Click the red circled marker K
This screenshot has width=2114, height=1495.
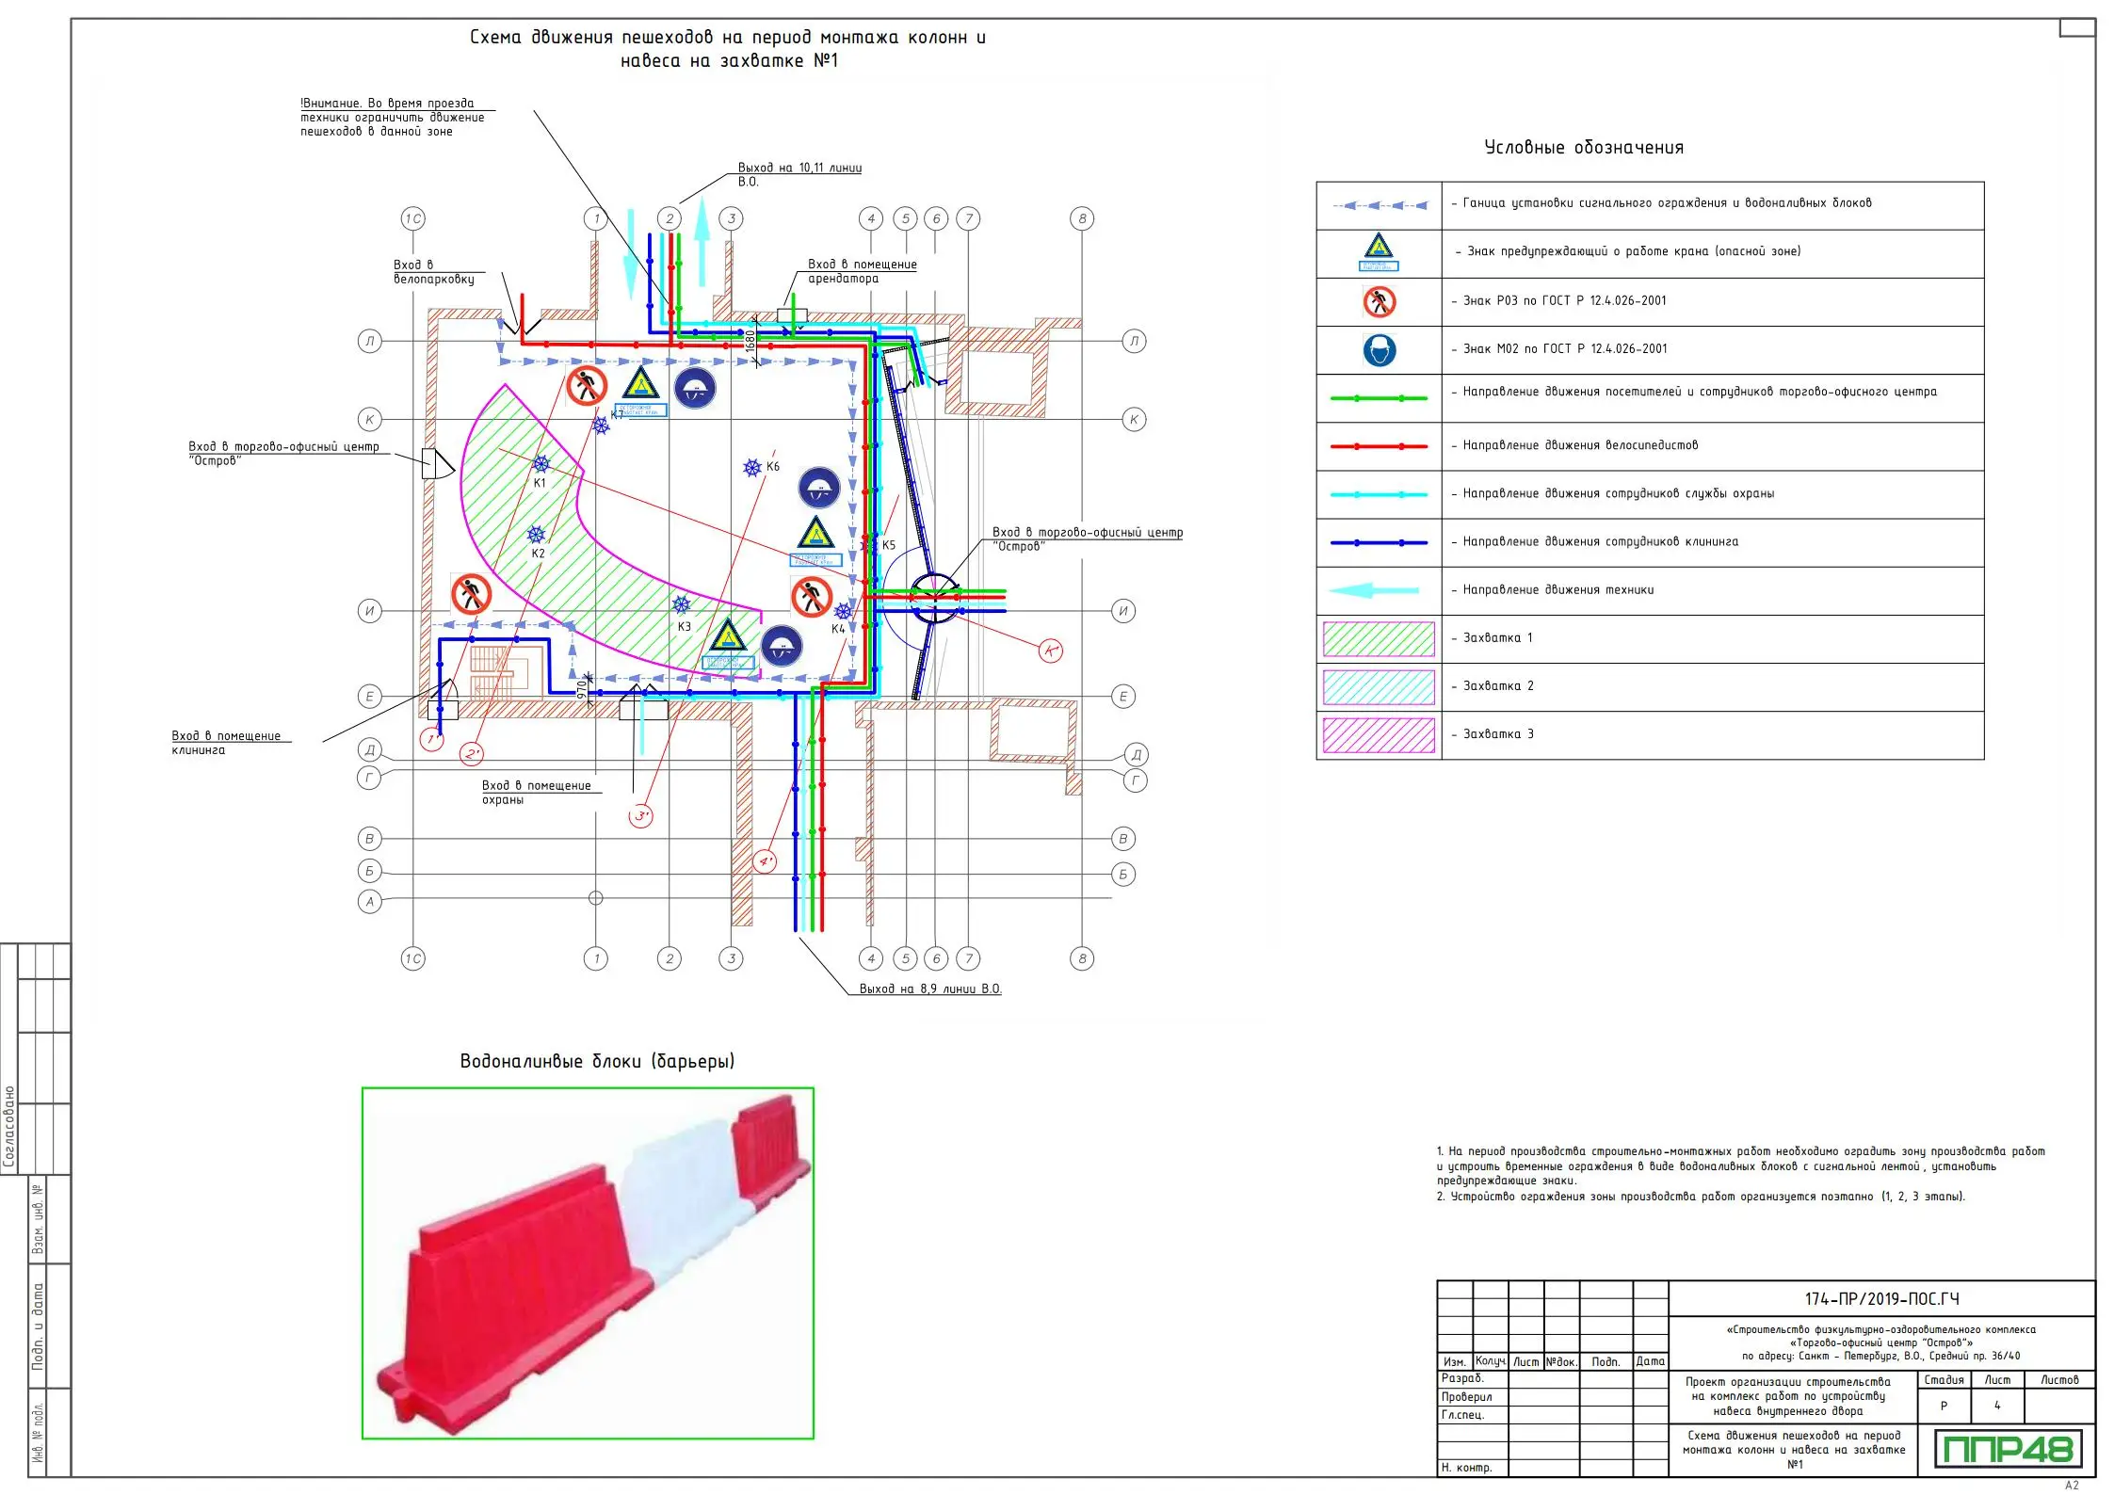[1051, 650]
